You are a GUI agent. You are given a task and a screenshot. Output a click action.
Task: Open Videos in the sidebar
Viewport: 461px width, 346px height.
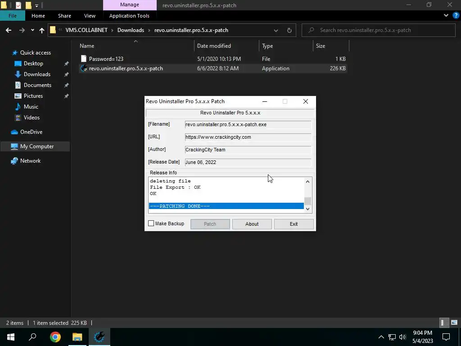tap(32, 118)
